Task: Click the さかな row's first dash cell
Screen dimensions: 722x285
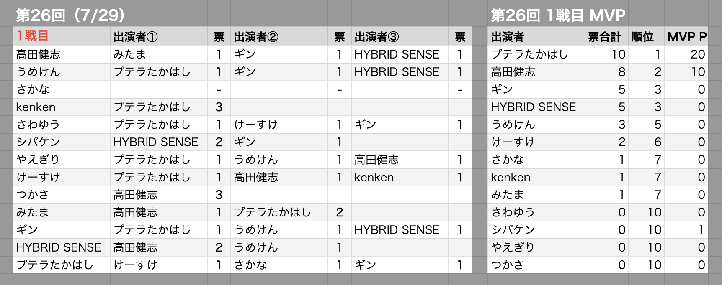Action: coord(219,89)
